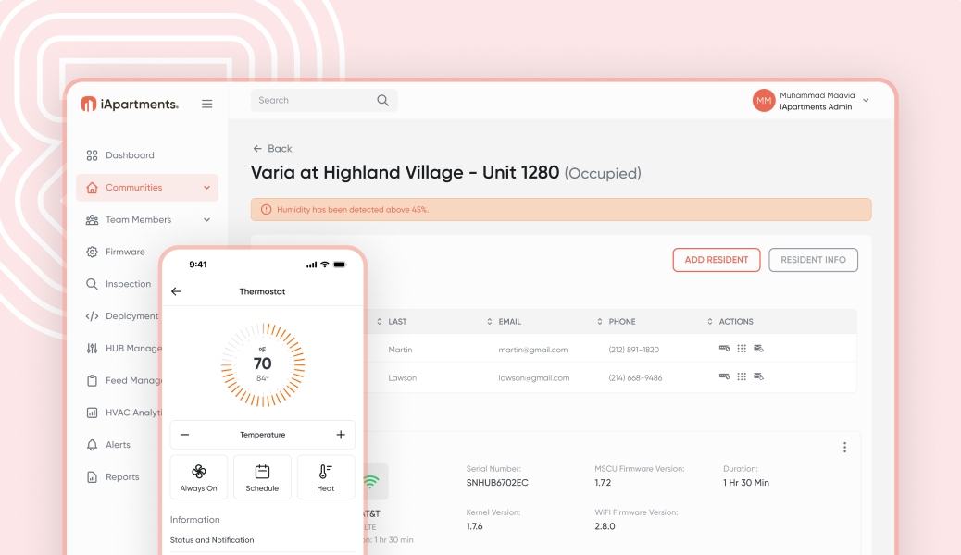Tap the Heat mode button
This screenshot has width=961, height=555.
[326, 477]
